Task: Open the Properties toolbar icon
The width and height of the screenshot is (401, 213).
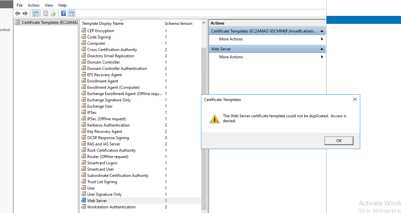Action: click(45, 13)
